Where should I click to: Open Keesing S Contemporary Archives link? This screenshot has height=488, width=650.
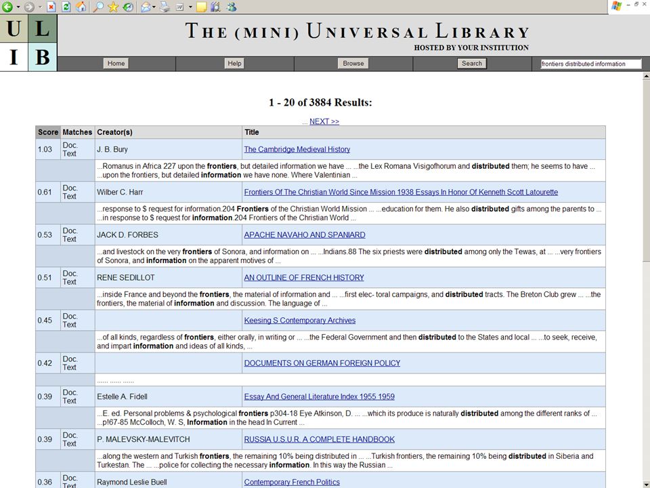coord(300,321)
